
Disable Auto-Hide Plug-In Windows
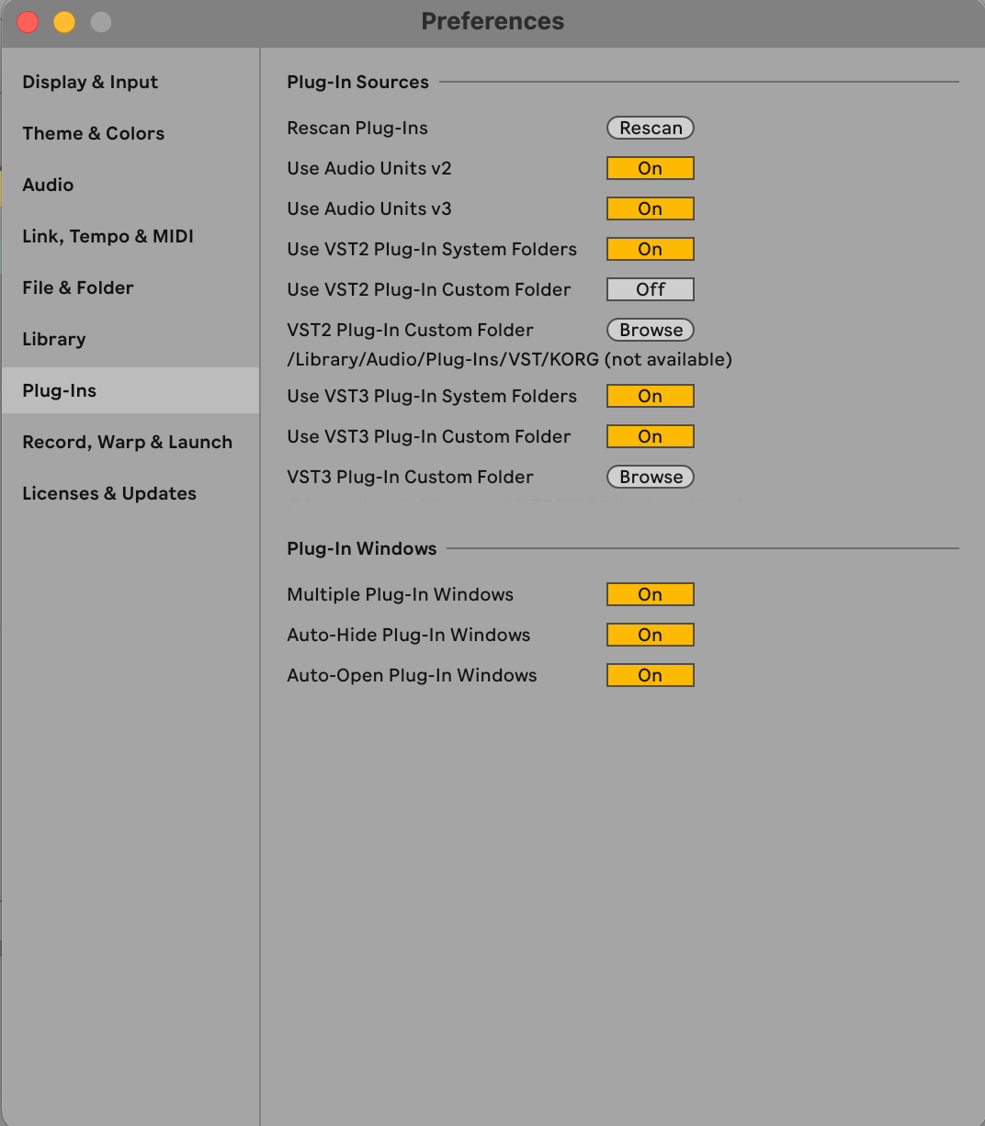coord(650,635)
